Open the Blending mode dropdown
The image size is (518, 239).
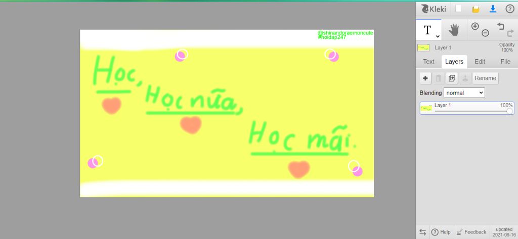click(x=464, y=93)
